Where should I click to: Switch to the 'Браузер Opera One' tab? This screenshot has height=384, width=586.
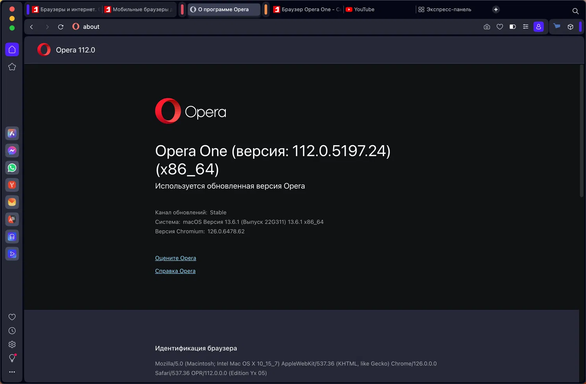(307, 9)
